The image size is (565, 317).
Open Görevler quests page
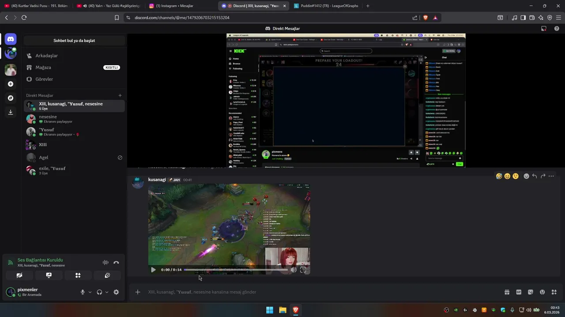(x=74, y=79)
